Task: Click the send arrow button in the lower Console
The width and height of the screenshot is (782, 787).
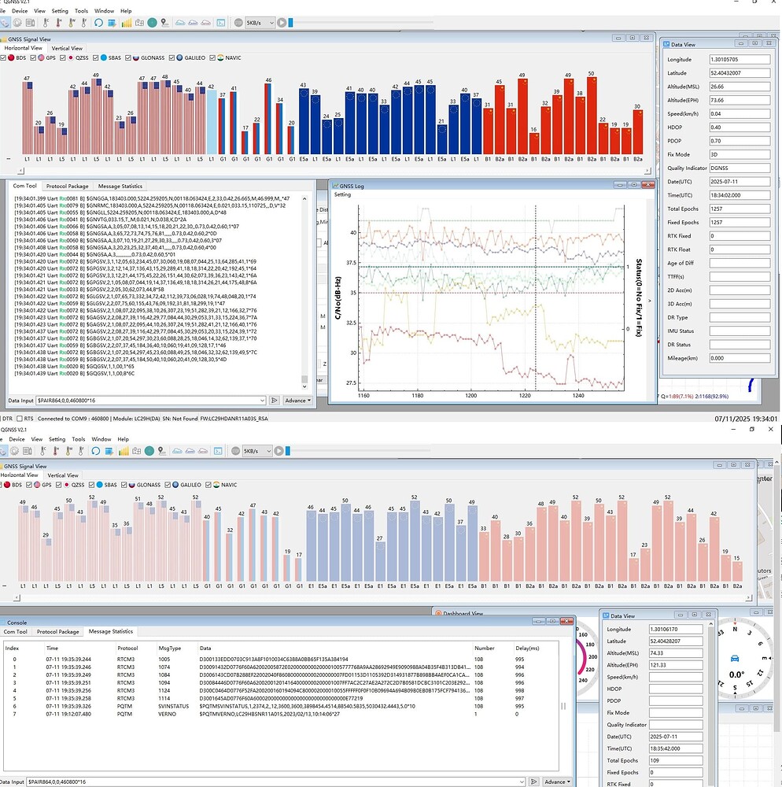Action: point(533,782)
